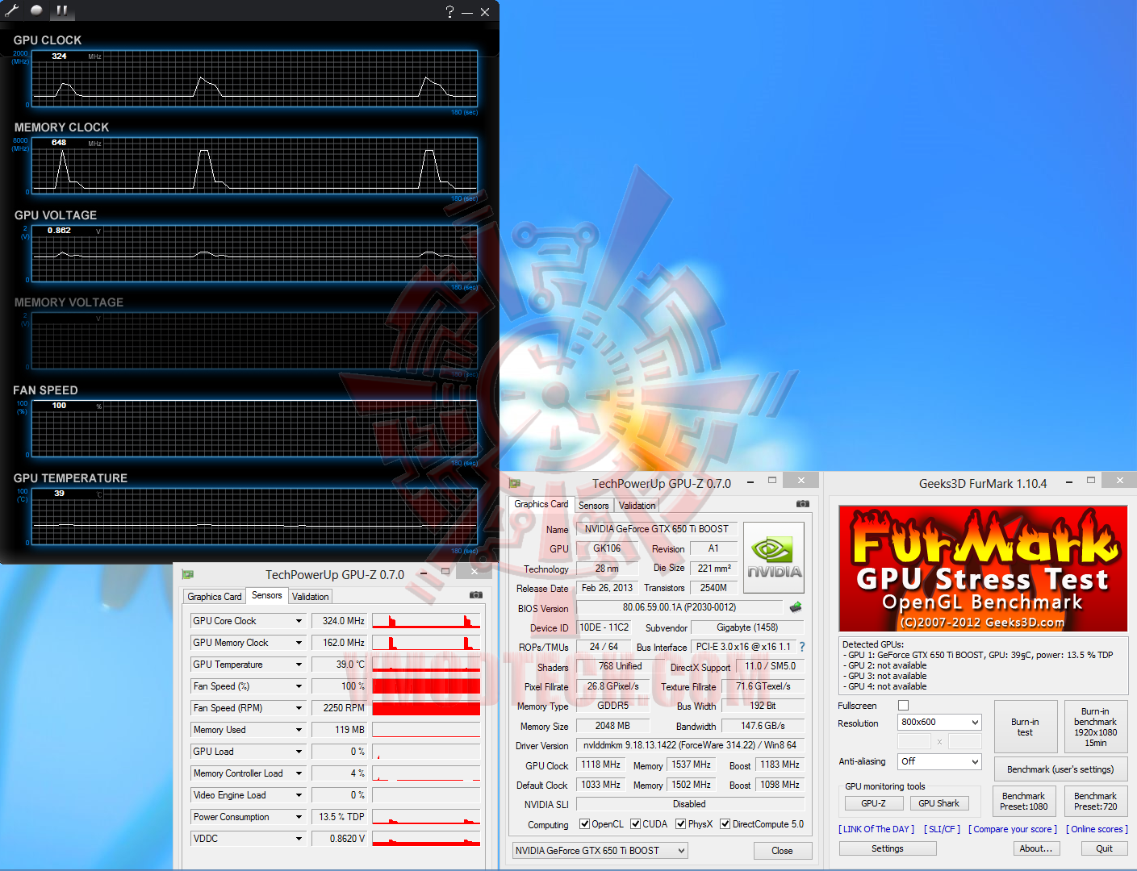Expand the GPU Temperature sensor dropdown
The image size is (1137, 871).
click(299, 665)
